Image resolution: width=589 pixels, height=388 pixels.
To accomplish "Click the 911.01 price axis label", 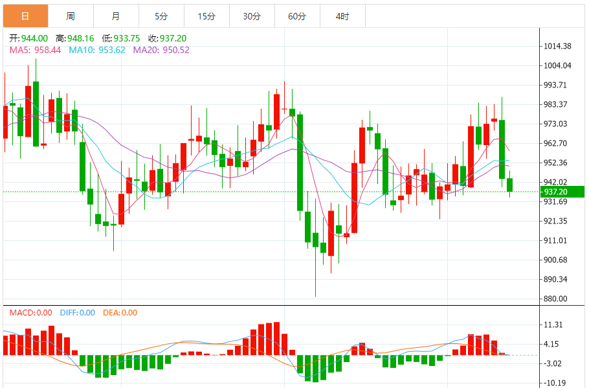I will point(555,240).
